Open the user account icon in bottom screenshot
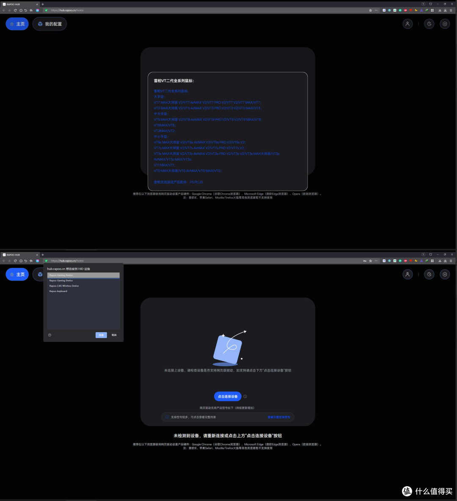This screenshot has height=501, width=457. coord(407,275)
